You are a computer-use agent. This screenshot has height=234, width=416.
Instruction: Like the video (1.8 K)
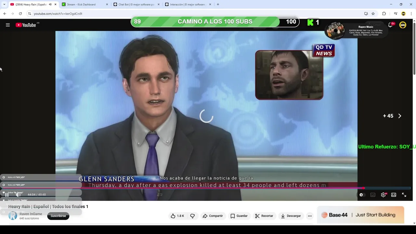(x=178, y=216)
